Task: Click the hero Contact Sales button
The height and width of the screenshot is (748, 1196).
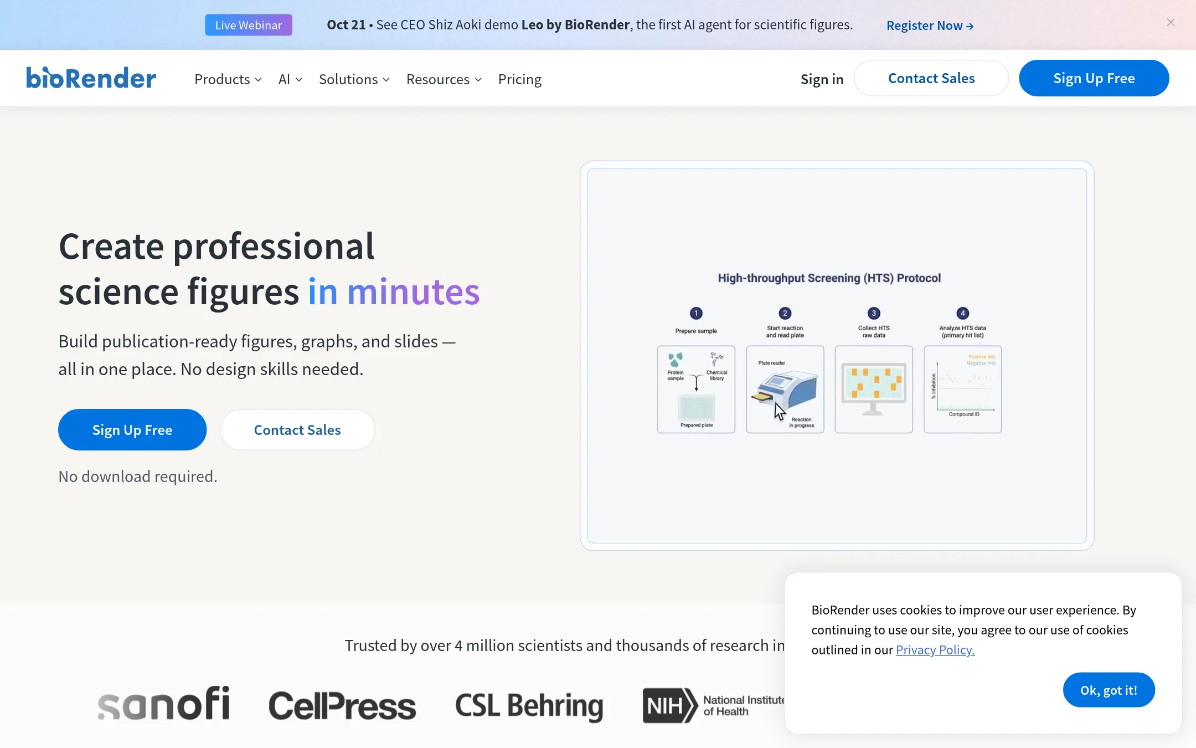Action: [x=297, y=429]
